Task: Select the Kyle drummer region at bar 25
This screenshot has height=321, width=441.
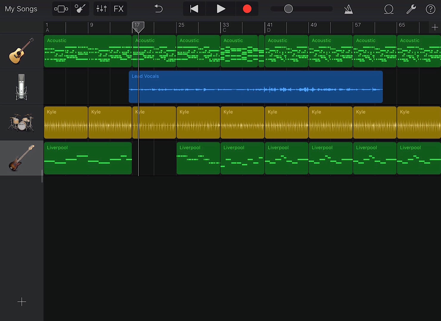Action: [x=198, y=122]
